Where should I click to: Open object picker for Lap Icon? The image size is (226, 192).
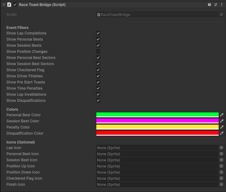point(221,148)
